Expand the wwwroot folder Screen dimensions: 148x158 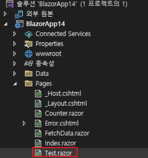15,54
